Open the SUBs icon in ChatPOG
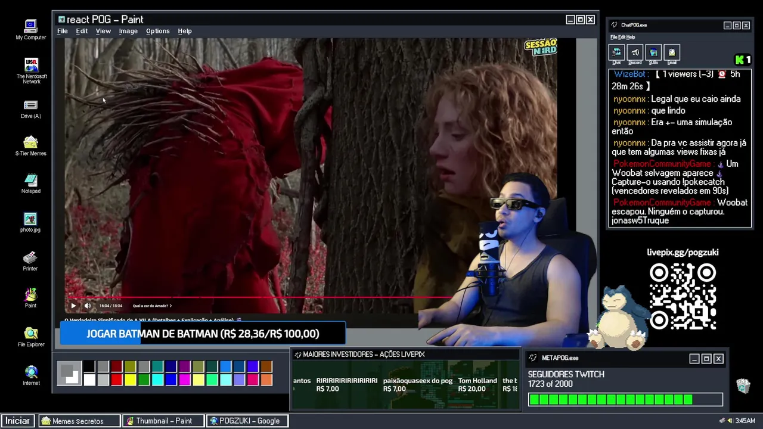Viewport: 763px width, 429px height. (x=653, y=52)
